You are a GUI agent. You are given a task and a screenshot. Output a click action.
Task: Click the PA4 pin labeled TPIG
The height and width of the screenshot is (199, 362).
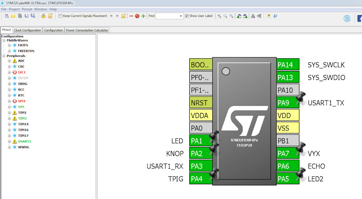click(x=201, y=179)
